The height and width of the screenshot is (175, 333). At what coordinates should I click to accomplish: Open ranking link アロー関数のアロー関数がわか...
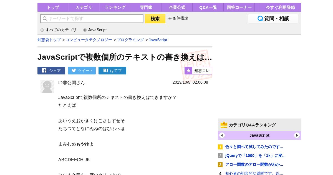[x=254, y=165]
